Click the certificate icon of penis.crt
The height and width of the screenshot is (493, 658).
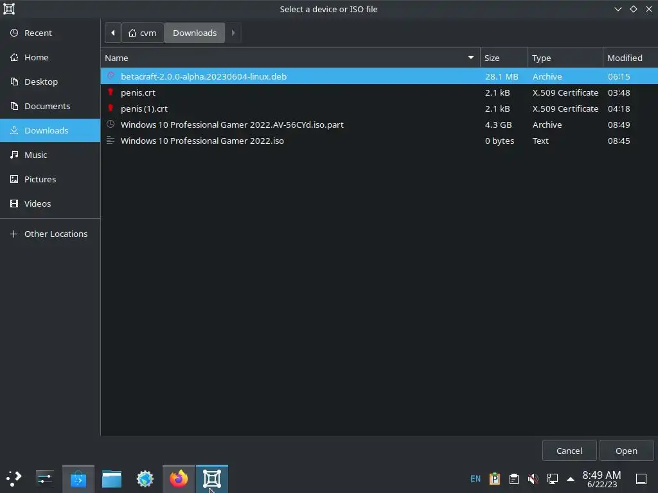[x=111, y=92]
